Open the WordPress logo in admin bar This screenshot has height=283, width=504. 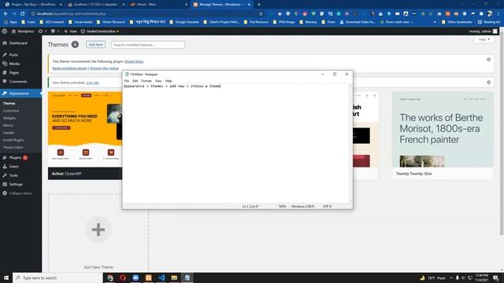coord(5,31)
